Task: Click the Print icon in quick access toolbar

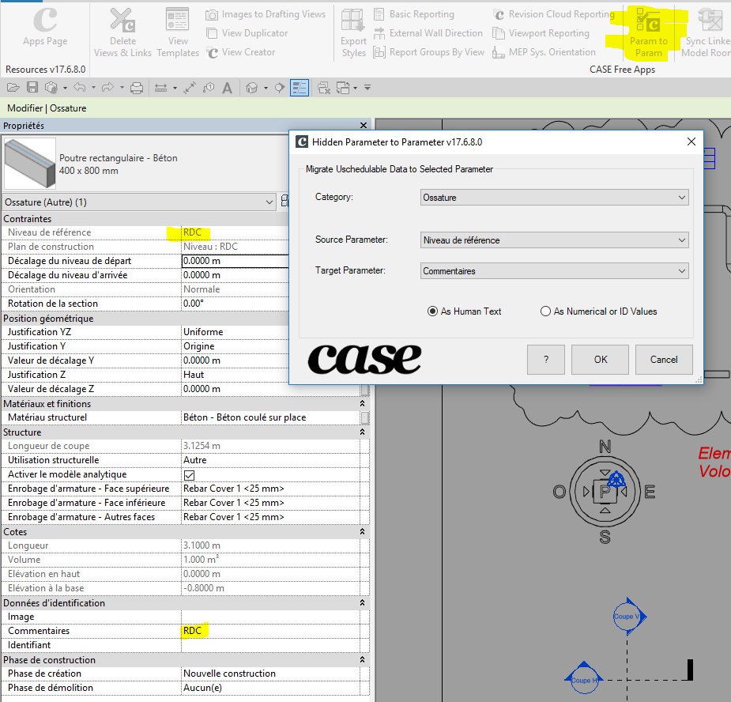Action: [136, 87]
